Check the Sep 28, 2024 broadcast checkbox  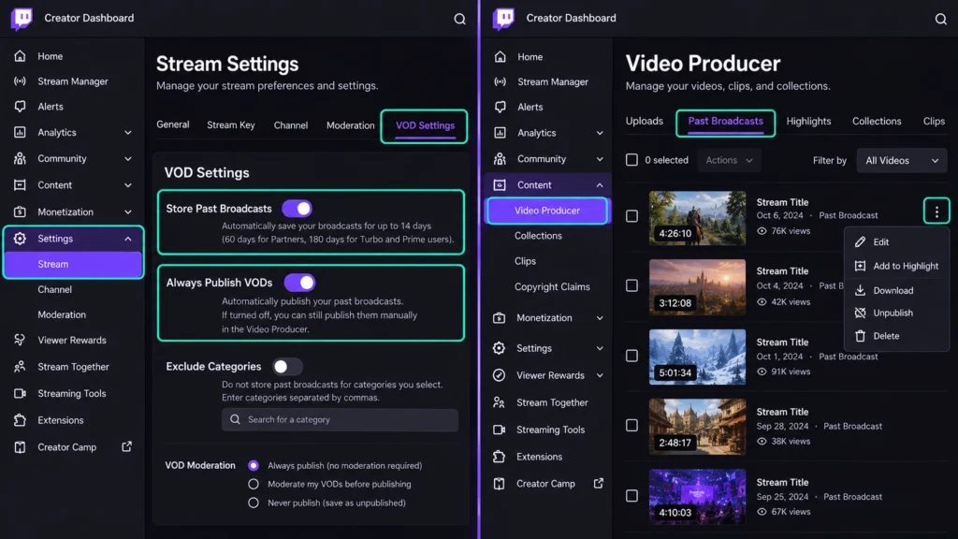631,426
